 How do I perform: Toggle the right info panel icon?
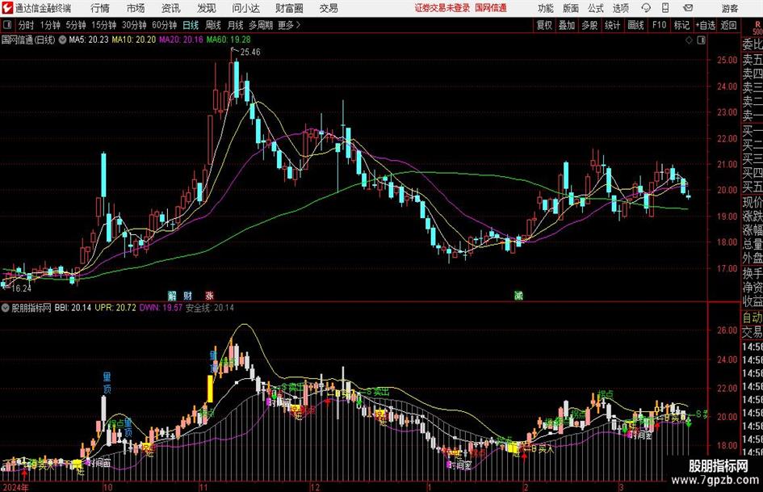(x=701, y=40)
